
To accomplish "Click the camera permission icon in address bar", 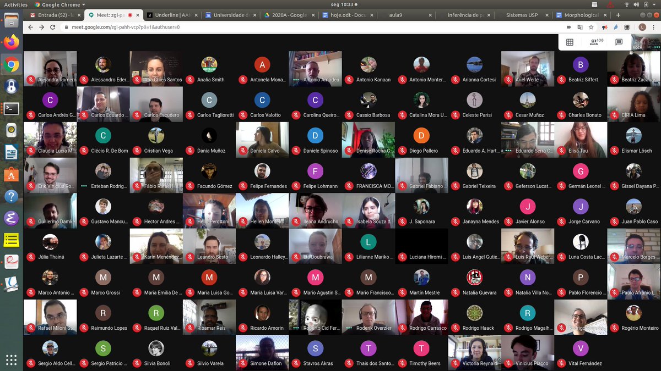I will click(569, 27).
